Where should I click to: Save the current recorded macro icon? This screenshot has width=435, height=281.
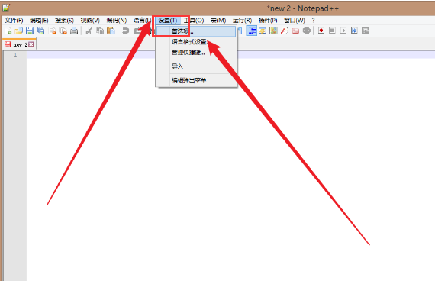point(366,31)
